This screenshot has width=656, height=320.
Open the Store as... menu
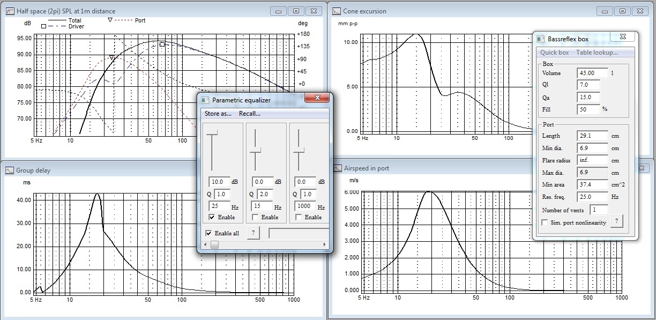click(x=218, y=114)
